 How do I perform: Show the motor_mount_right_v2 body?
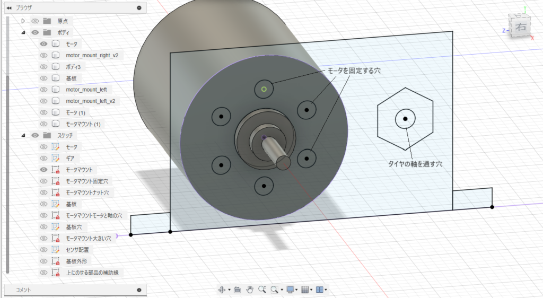(43, 55)
